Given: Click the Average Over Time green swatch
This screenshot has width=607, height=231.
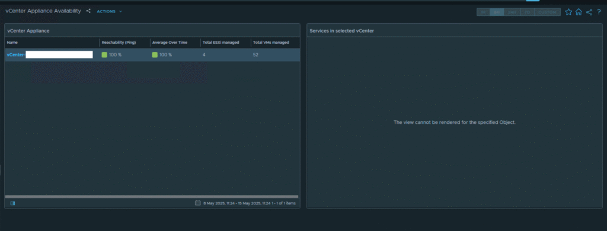Looking at the screenshot, I should point(155,55).
